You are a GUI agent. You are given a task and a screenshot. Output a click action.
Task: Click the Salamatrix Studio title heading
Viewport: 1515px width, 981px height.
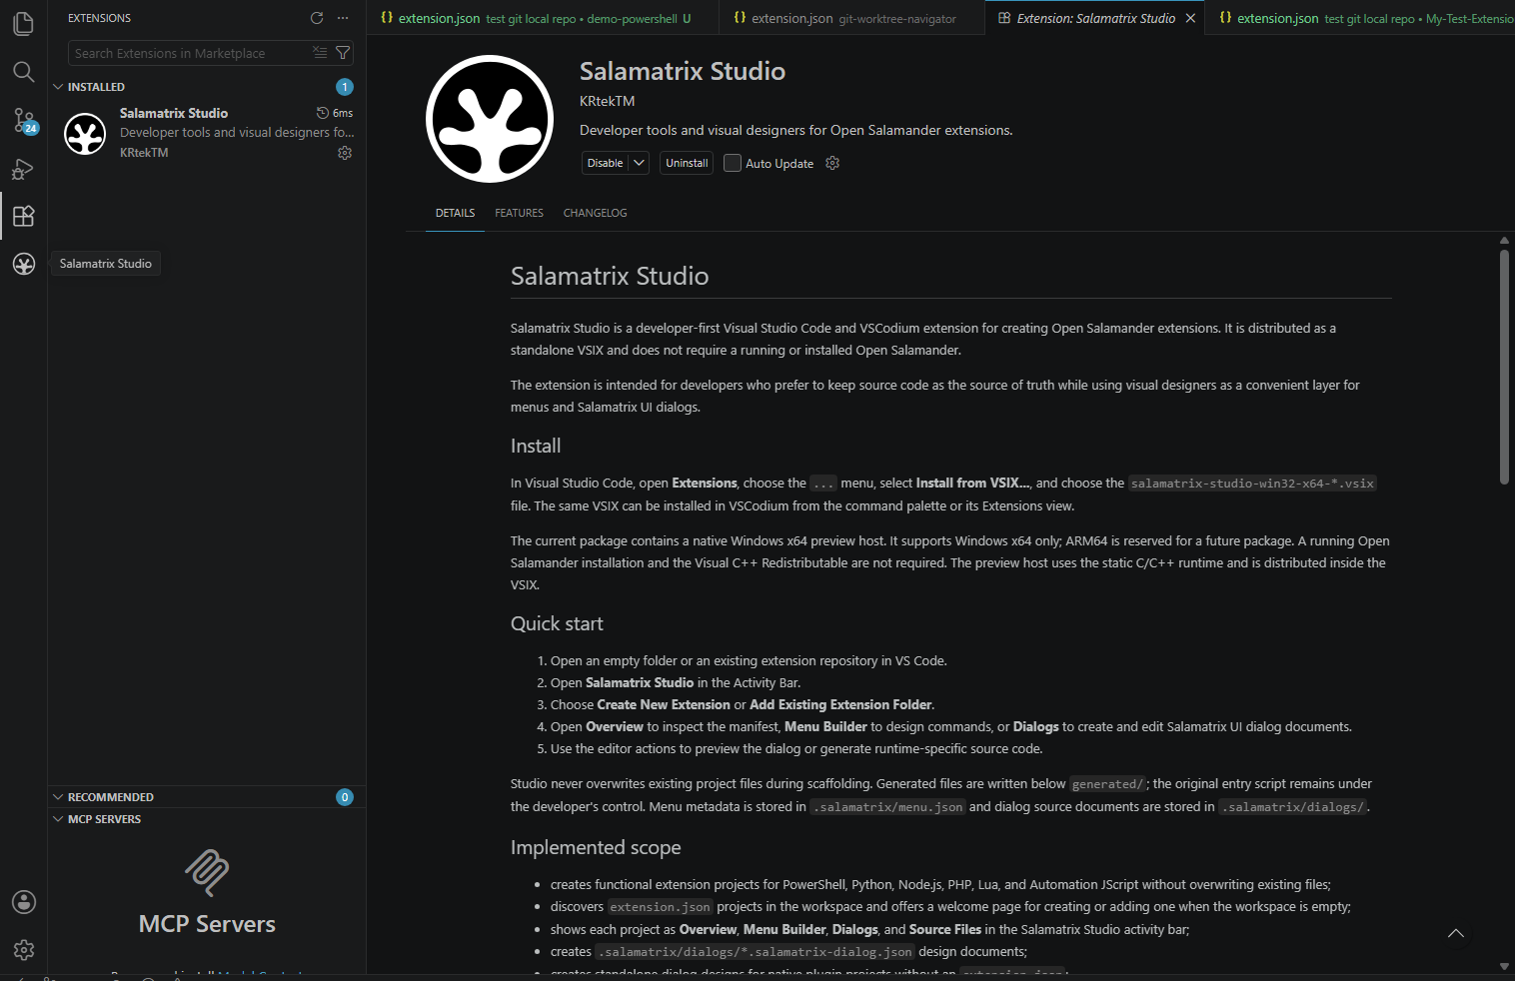pos(683,71)
